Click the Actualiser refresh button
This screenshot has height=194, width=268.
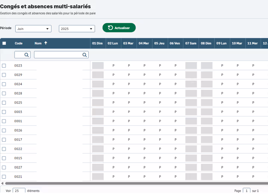click(x=119, y=28)
